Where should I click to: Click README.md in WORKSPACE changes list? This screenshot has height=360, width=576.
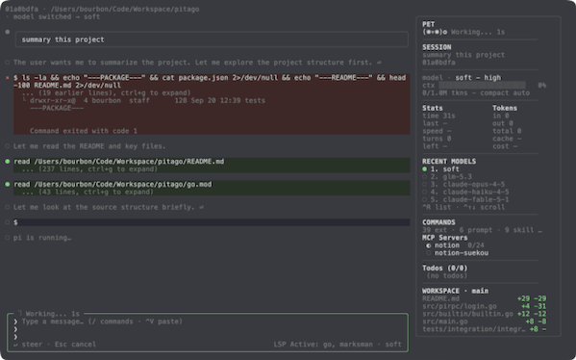point(440,298)
